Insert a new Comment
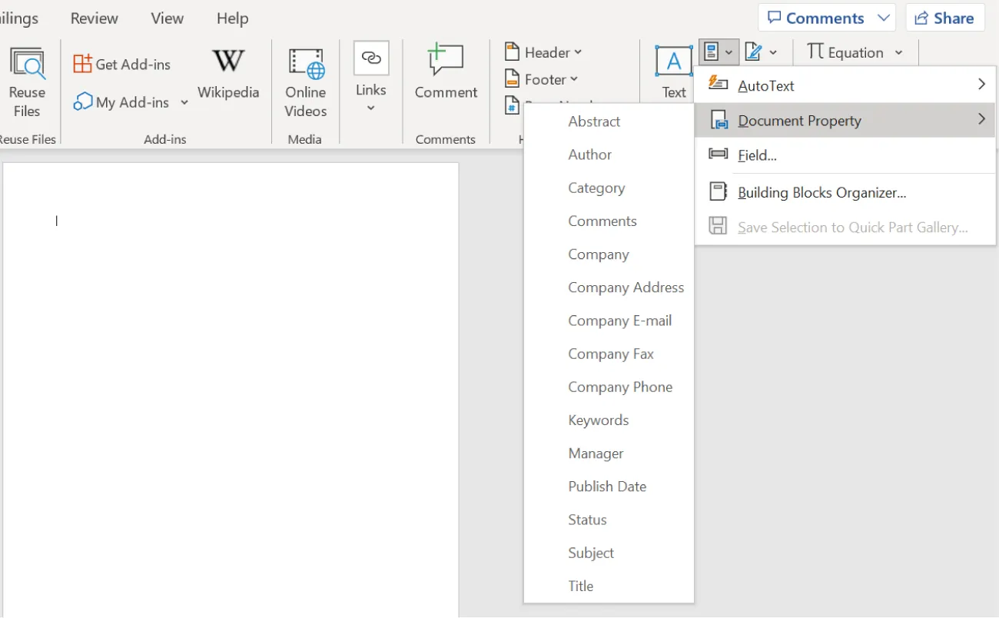This screenshot has width=999, height=618. tap(445, 73)
